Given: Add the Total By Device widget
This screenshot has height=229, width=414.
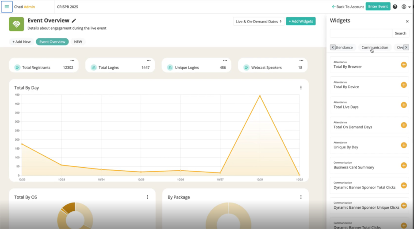Looking at the screenshot, I should click(x=403, y=85).
